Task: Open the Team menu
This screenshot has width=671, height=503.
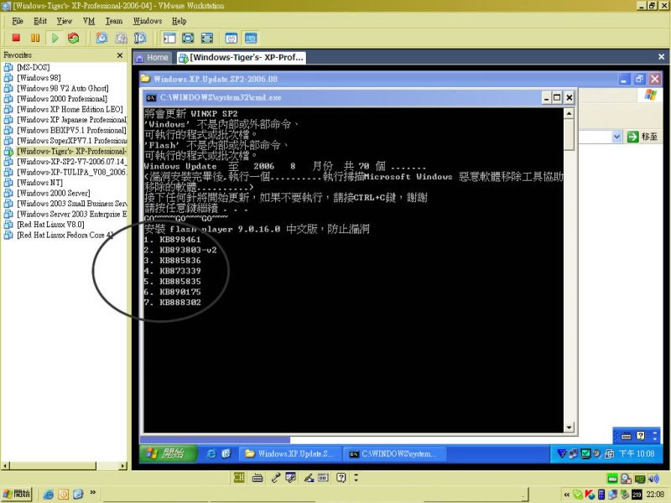Action: 114,21
